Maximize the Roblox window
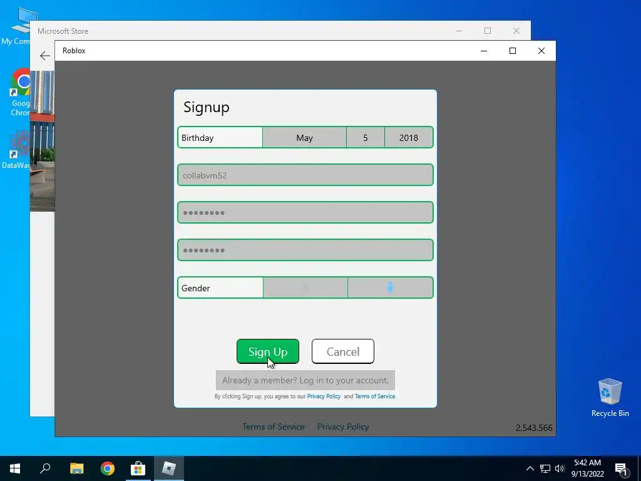641x481 pixels. [512, 51]
